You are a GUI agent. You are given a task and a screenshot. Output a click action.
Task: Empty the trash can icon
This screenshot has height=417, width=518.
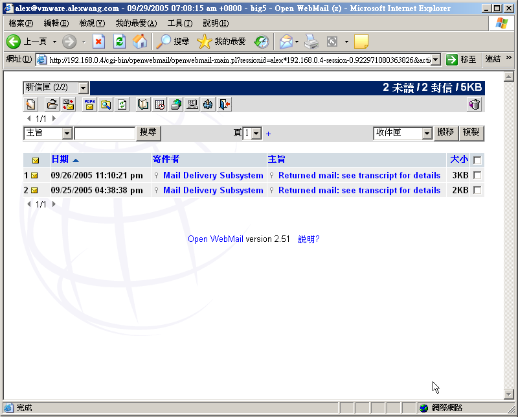pos(475,104)
